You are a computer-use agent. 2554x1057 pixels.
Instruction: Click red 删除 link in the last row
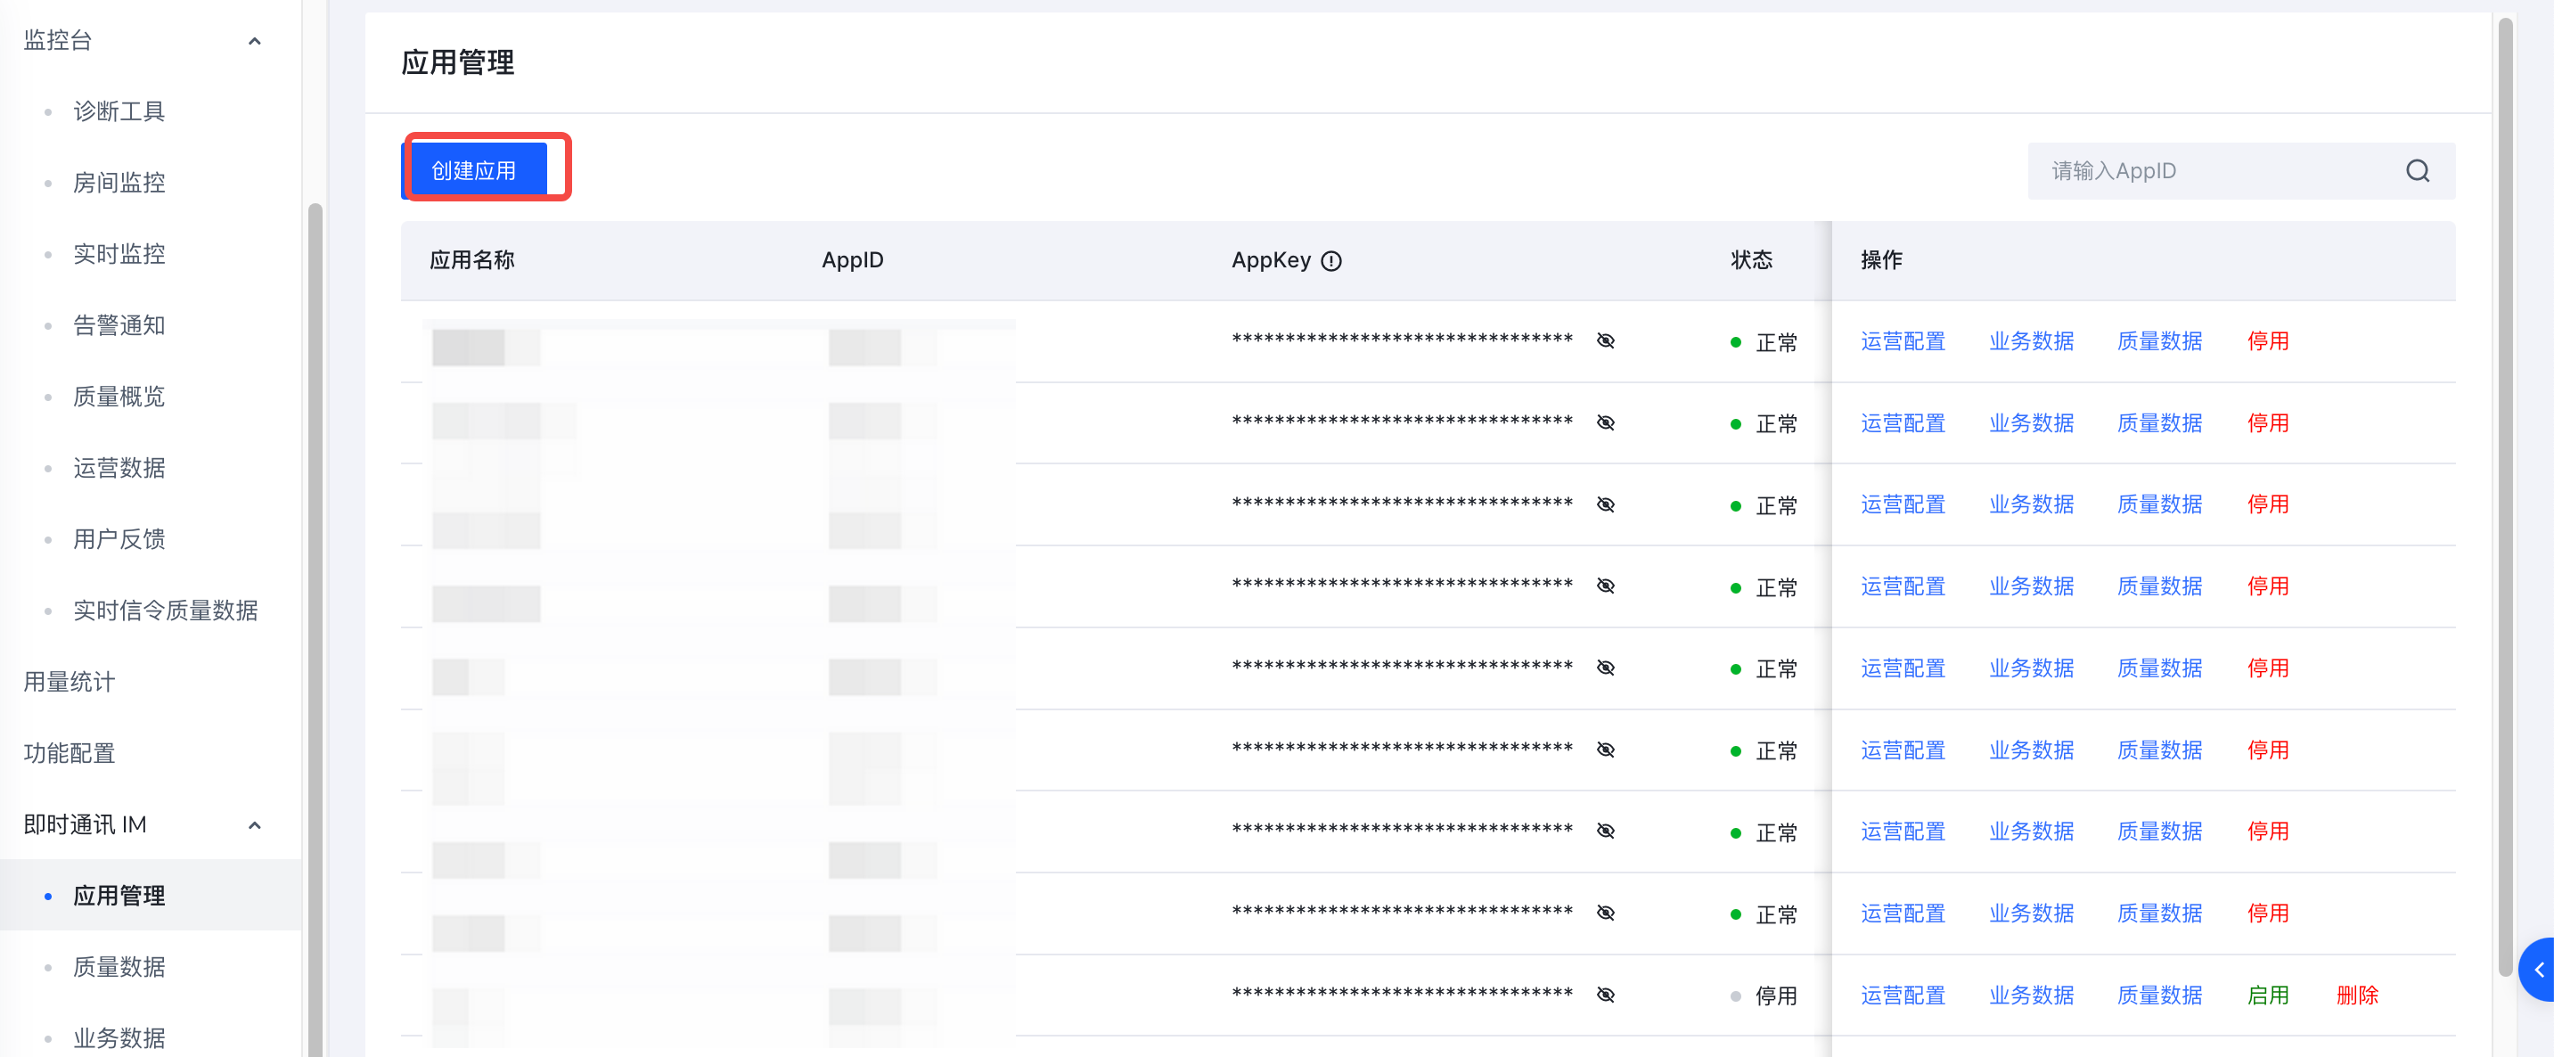[2357, 995]
